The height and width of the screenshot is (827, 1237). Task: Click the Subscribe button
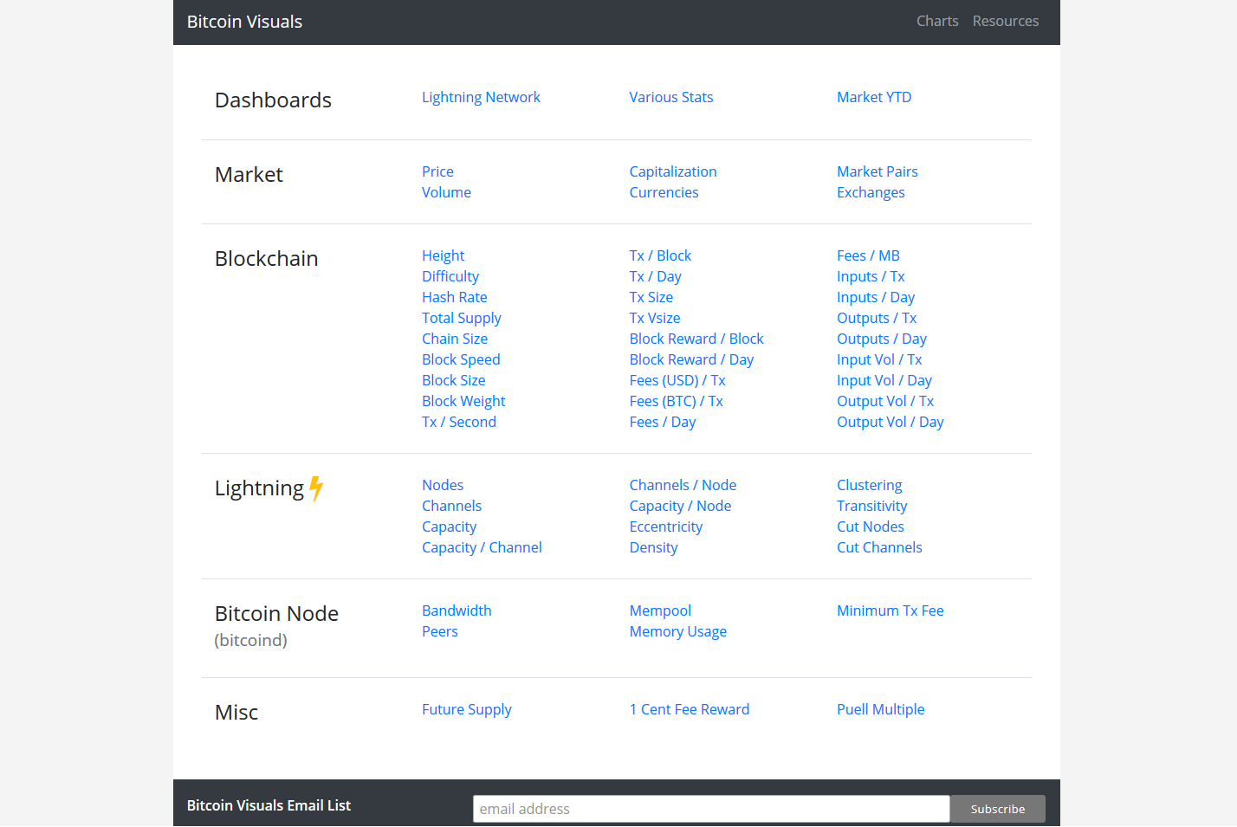[x=998, y=809]
